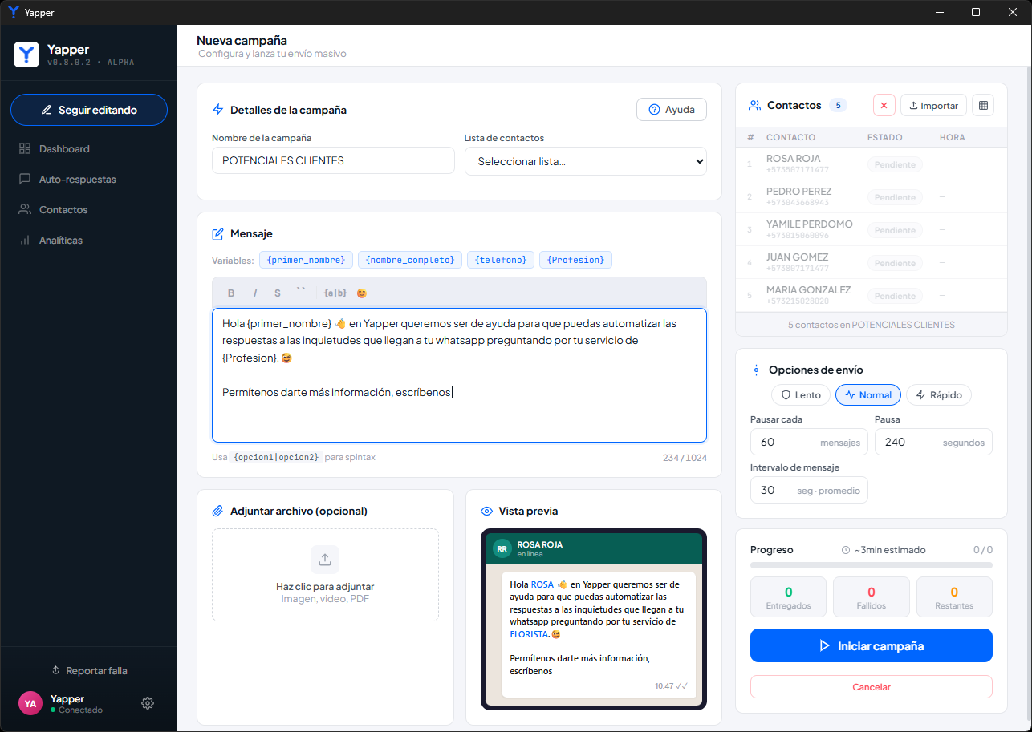Click the highlighted FLORISTA word in preview

[x=529, y=634]
